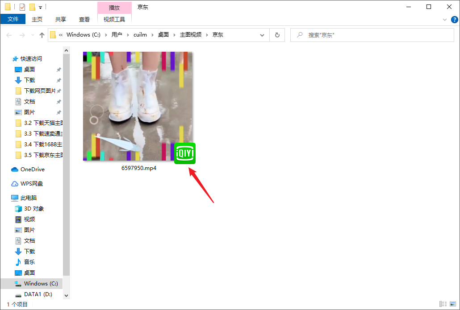460x310 pixels.
Task: Select the 6597950.mp4 video thumbnail
Action: pos(138,106)
